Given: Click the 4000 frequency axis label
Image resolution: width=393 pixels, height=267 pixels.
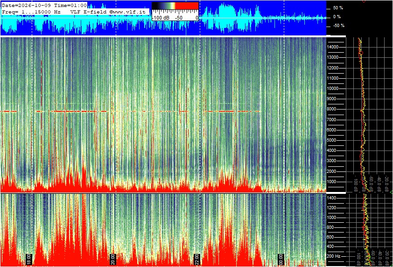Looking at the screenshot, I should (332, 151).
